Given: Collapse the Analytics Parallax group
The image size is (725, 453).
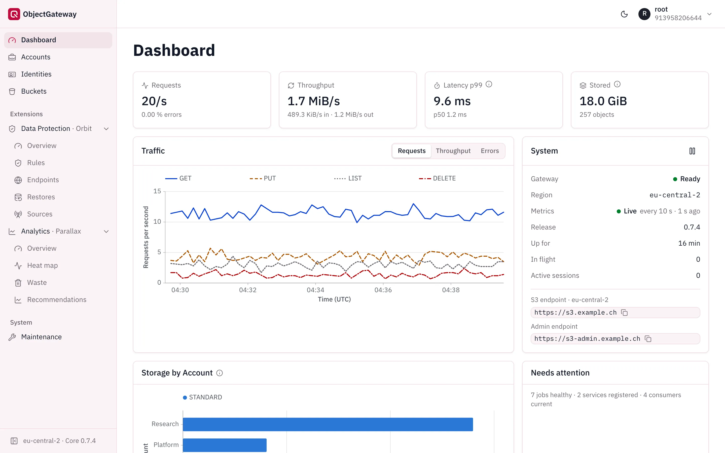Looking at the screenshot, I should click(x=106, y=231).
